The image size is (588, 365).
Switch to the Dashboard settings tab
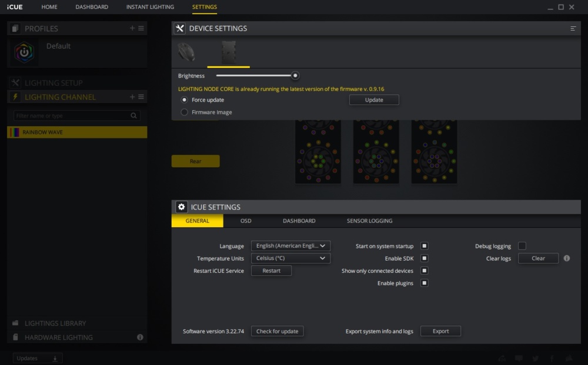click(x=299, y=221)
